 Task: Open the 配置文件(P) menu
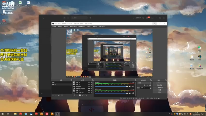click(x=73, y=27)
